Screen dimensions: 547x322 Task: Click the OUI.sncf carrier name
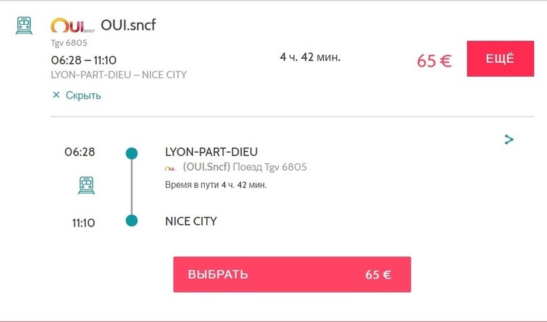(x=128, y=25)
